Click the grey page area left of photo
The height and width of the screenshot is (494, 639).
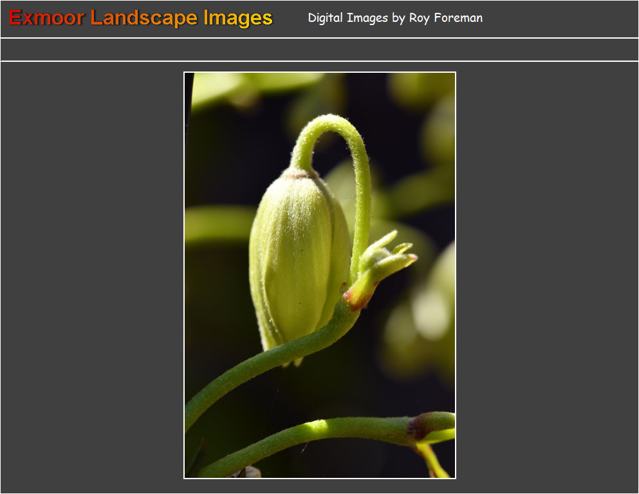click(90, 277)
